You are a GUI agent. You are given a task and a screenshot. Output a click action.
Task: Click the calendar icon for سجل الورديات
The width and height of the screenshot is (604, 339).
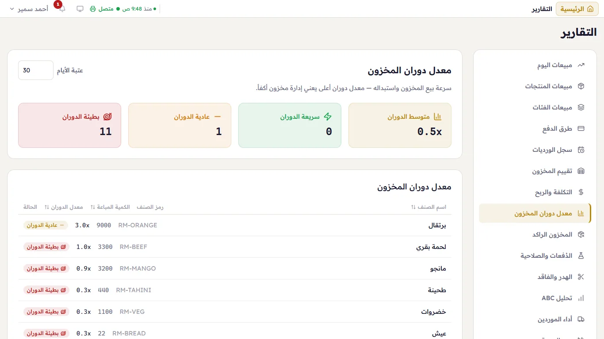click(581, 150)
